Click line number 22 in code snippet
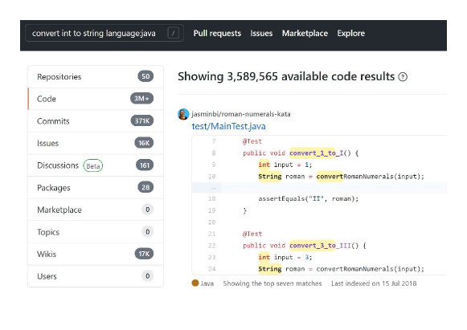Screen dimensions: 467x330 click(x=211, y=246)
